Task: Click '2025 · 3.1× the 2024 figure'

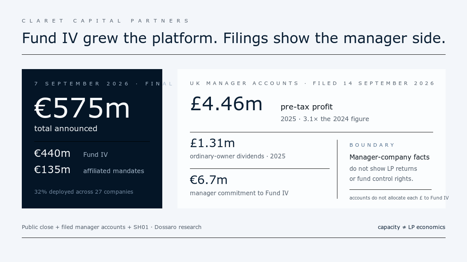Action: point(325,119)
